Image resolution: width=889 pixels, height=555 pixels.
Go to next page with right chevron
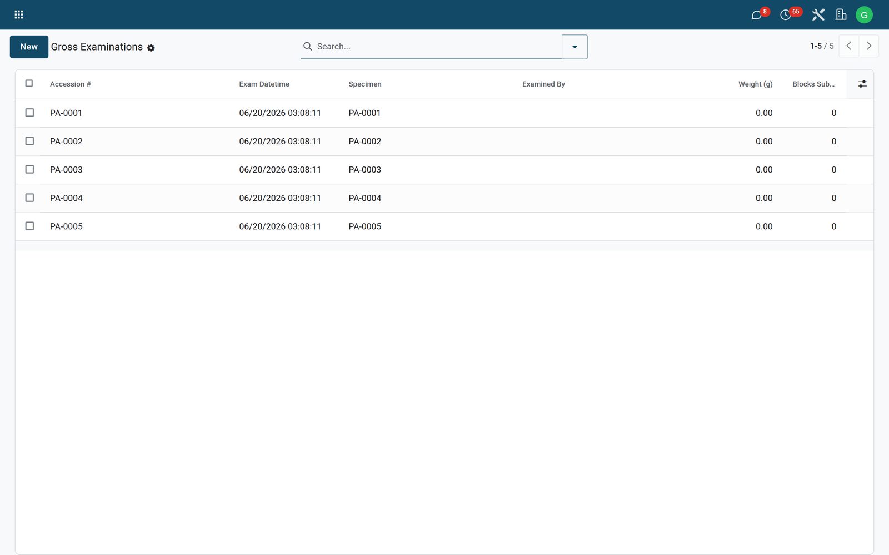[x=869, y=46]
